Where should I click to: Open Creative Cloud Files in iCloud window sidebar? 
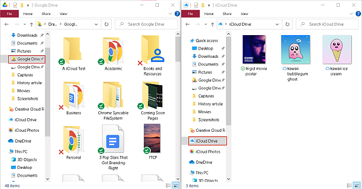pyautogui.click(x=207, y=131)
